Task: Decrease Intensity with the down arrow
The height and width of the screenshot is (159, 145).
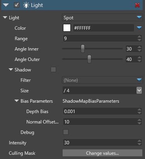Action: point(139,144)
